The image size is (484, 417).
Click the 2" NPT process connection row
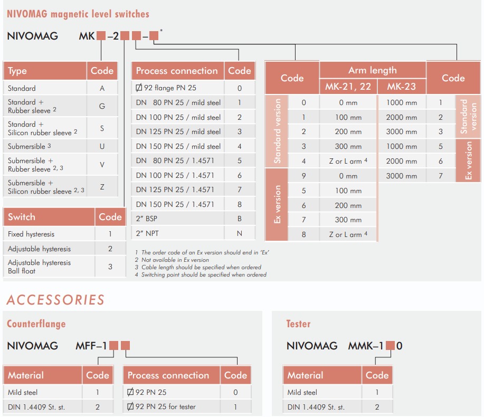[193, 233]
